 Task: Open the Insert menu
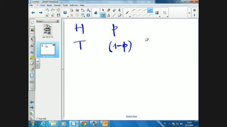click(49, 5)
